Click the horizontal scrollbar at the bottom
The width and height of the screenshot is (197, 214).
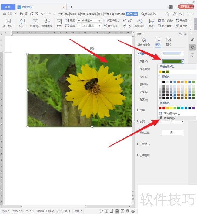[x=54, y=207]
